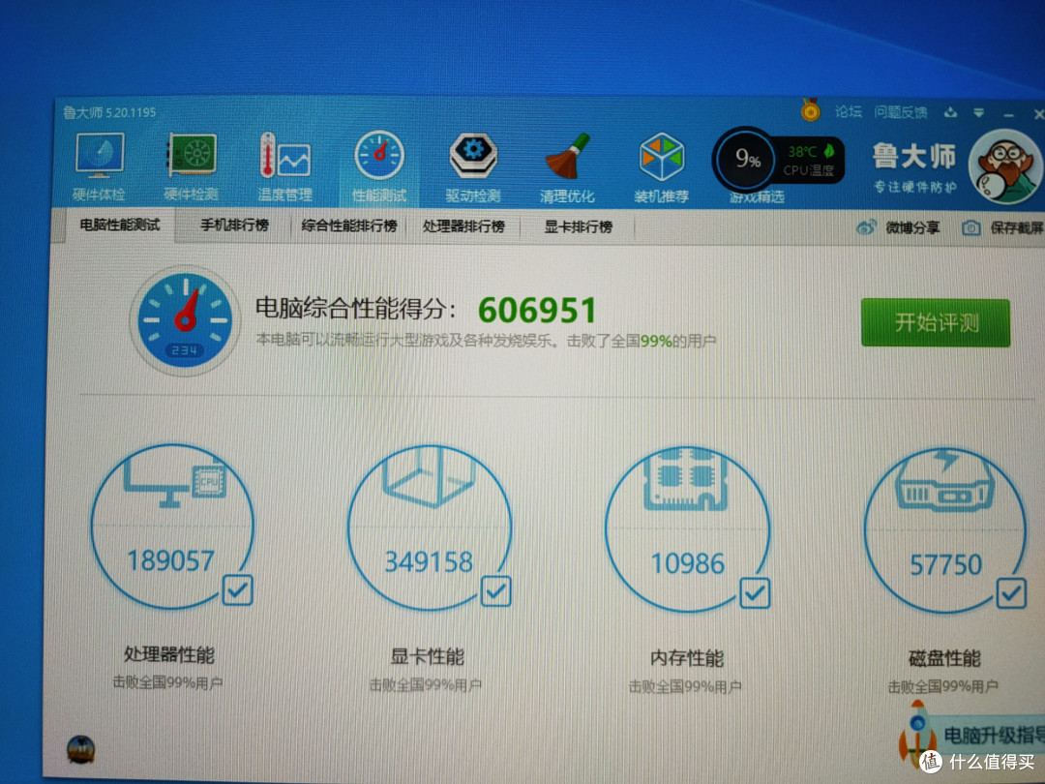Click the 鲁大师 5.20.1195 version title
The height and width of the screenshot is (784, 1045).
coord(109,112)
